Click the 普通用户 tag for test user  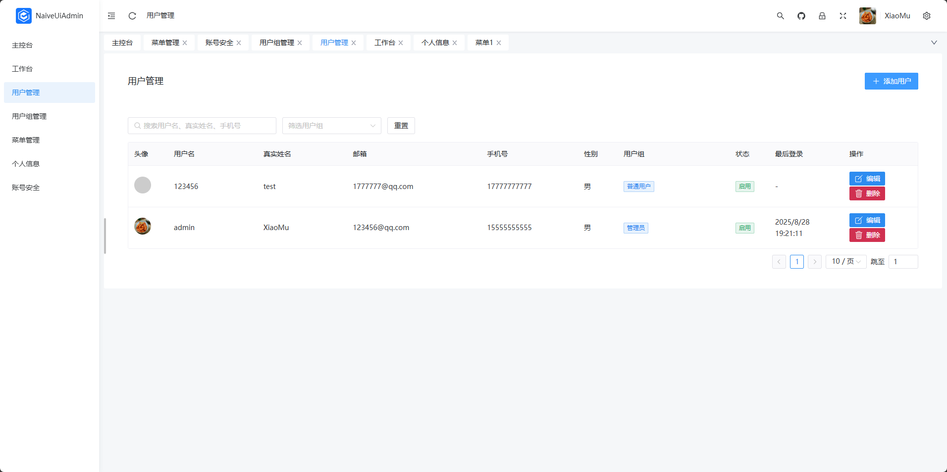pos(638,187)
